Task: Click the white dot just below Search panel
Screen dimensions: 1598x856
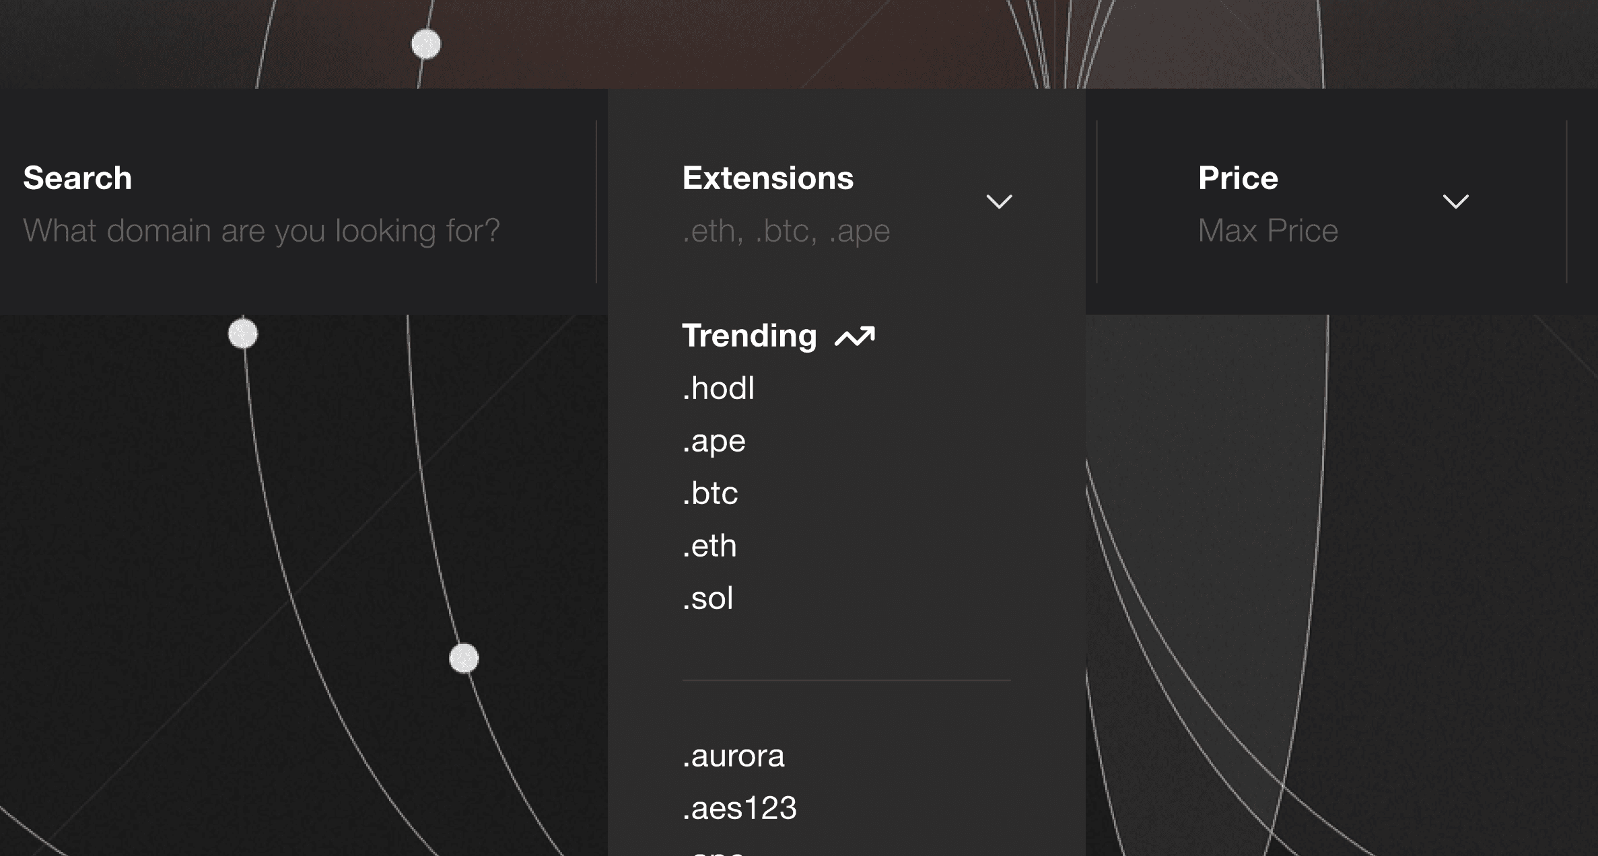Action: pyautogui.click(x=243, y=334)
